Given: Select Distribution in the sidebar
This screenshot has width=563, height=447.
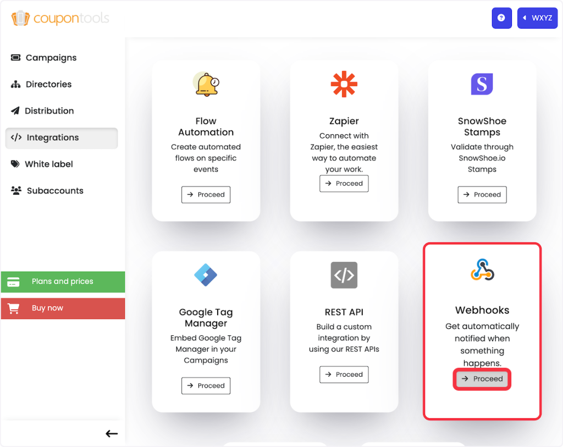Looking at the screenshot, I should pyautogui.click(x=49, y=111).
